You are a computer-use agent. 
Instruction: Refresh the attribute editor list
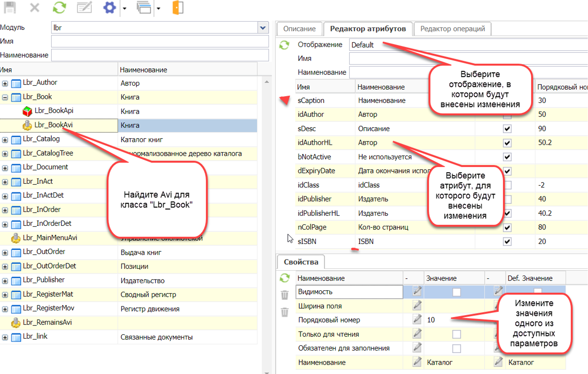[x=284, y=45]
